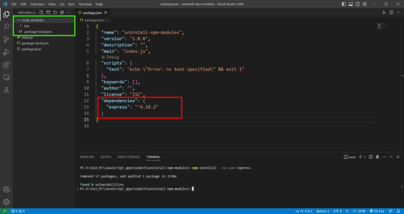Open the Search view in activity bar
The height and width of the screenshot is (214, 404).
click(x=6, y=26)
